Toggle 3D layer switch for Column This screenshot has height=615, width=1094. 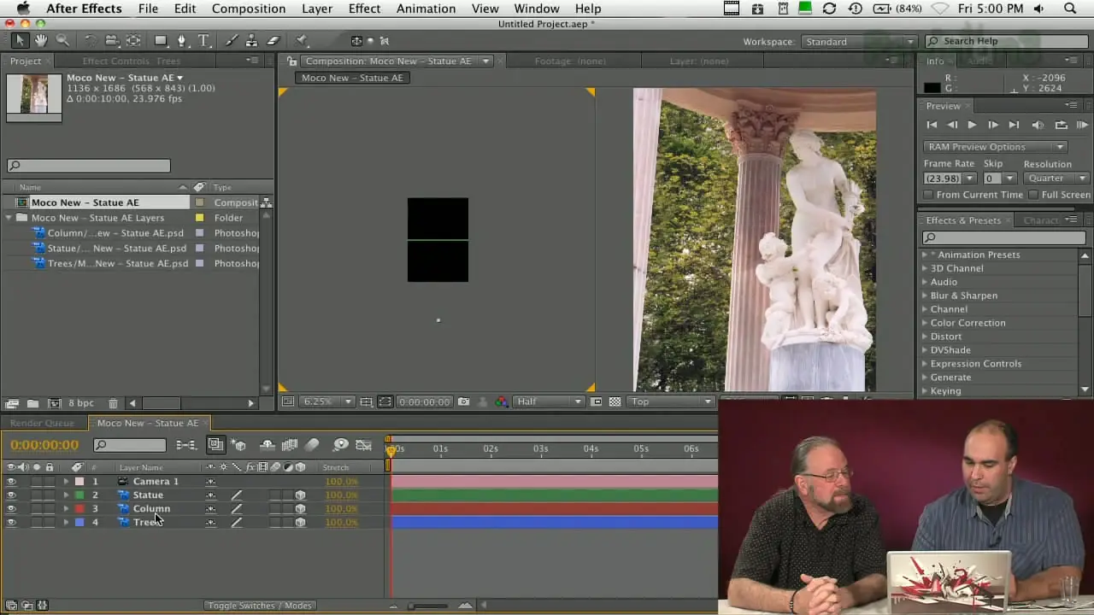[x=300, y=508]
